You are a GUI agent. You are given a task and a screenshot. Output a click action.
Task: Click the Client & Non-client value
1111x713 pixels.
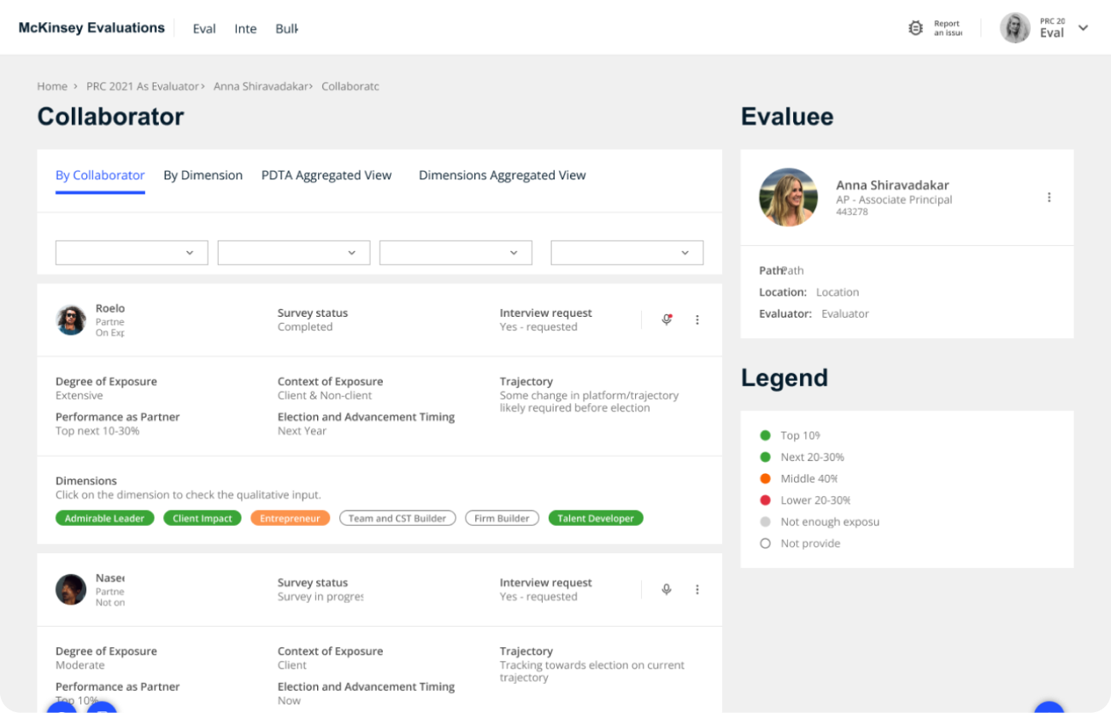(x=325, y=395)
